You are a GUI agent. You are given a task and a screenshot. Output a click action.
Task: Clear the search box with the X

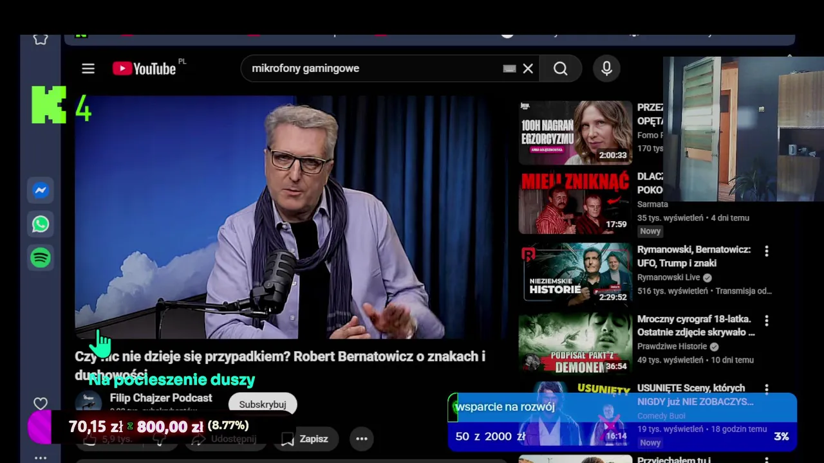[528, 69]
